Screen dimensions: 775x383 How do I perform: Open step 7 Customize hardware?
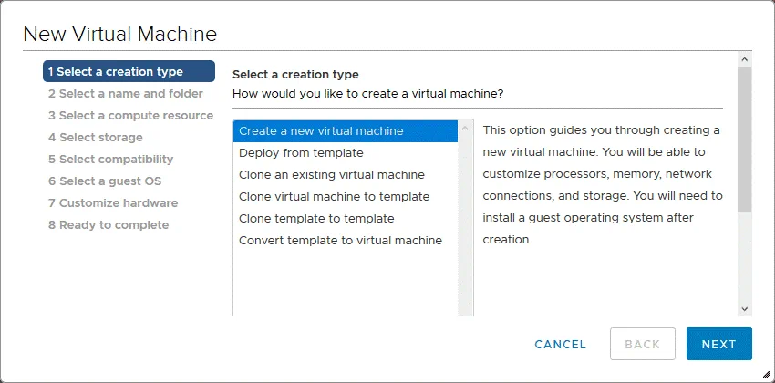point(112,202)
